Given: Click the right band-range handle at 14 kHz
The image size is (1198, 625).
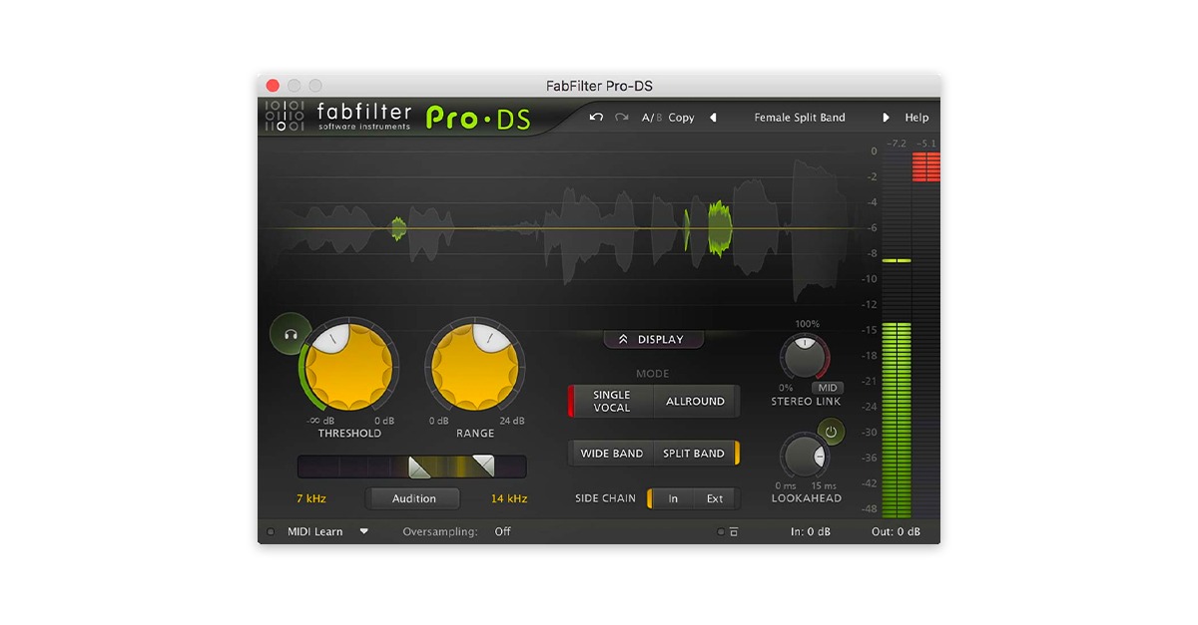Looking at the screenshot, I should click(483, 465).
